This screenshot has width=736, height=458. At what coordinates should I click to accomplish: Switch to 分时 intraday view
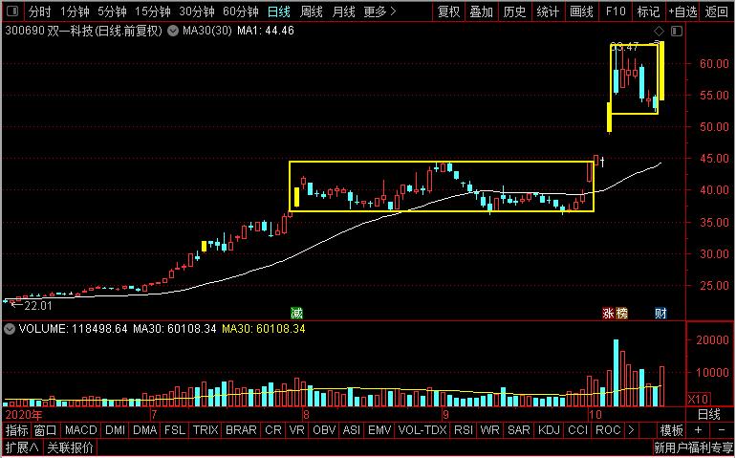[x=40, y=11]
